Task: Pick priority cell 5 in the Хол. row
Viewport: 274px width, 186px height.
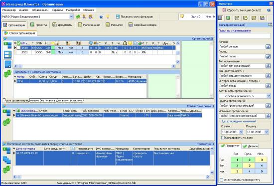Action: point(262,172)
